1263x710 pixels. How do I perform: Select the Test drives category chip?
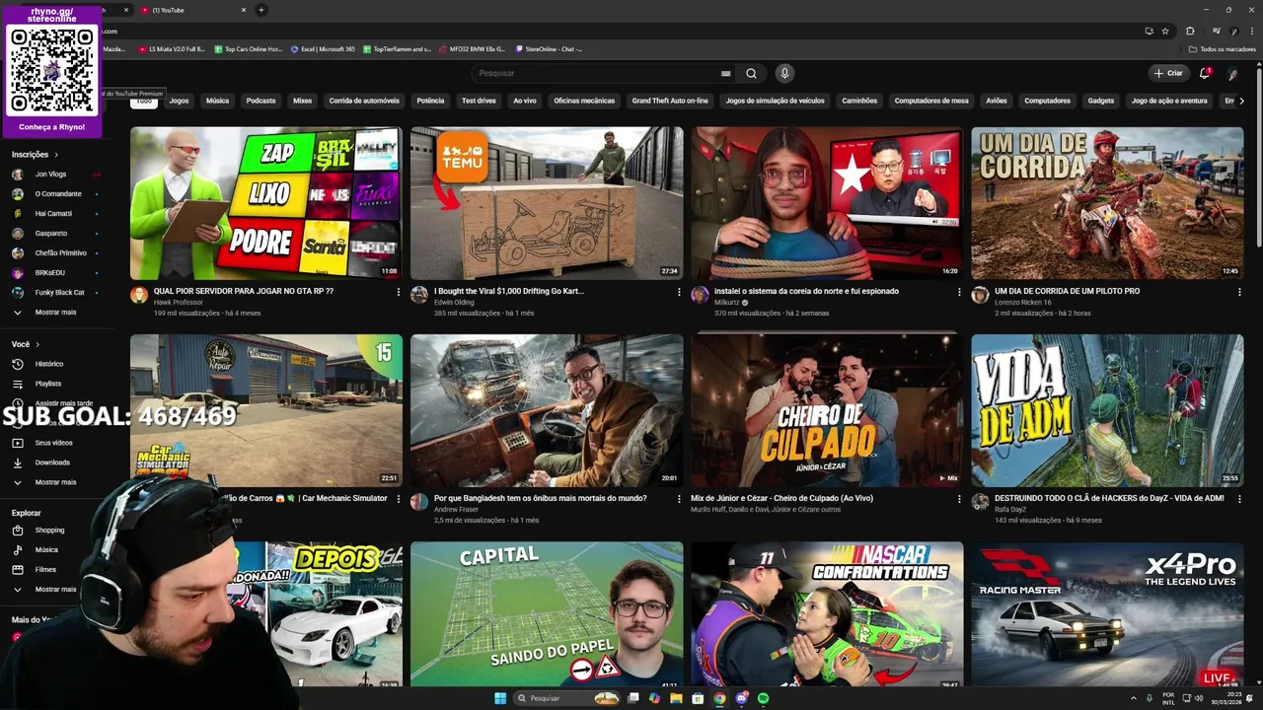[x=479, y=101]
